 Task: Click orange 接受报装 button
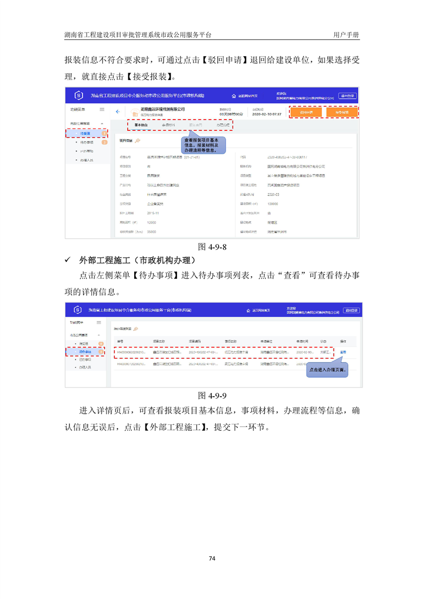pos(342,112)
